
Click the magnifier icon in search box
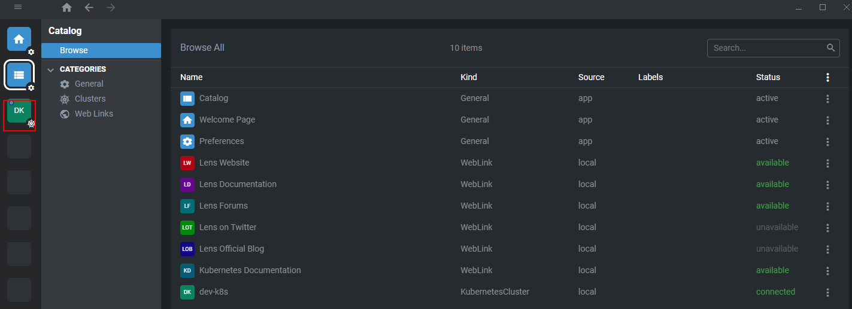tap(830, 48)
